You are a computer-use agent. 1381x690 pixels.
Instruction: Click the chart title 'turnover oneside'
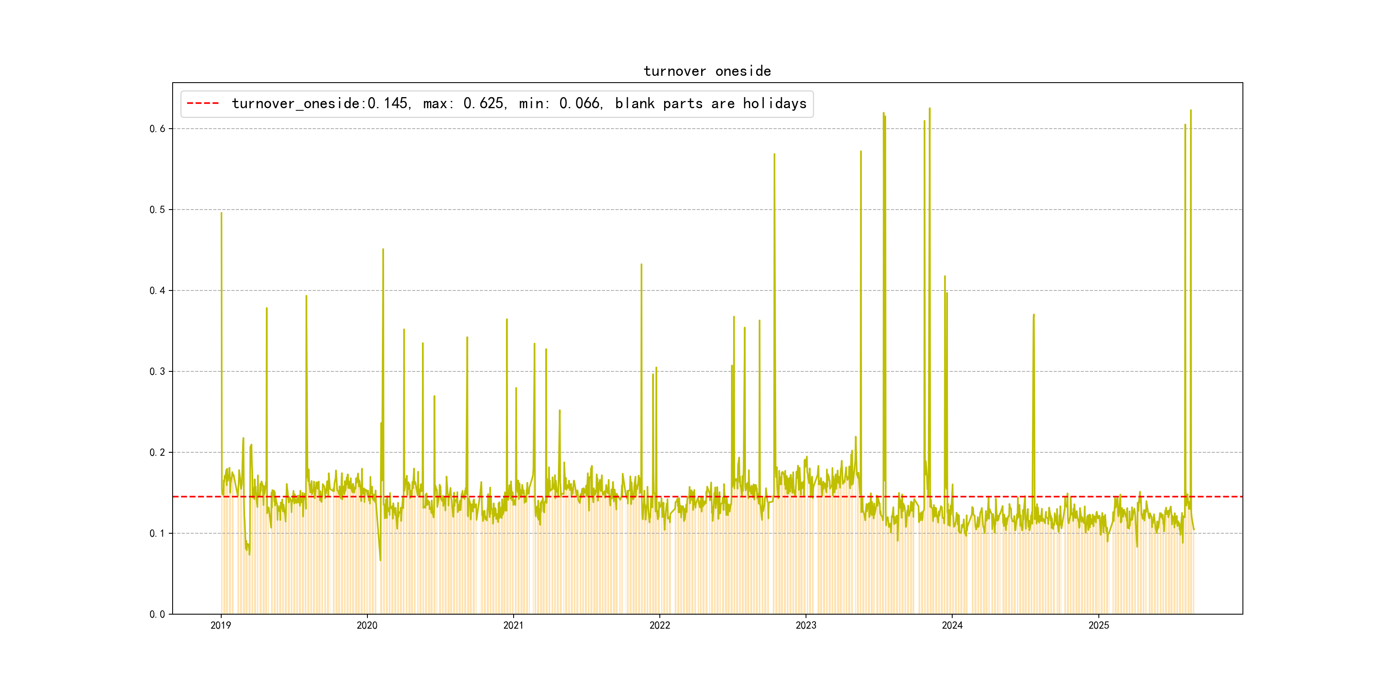pos(707,71)
